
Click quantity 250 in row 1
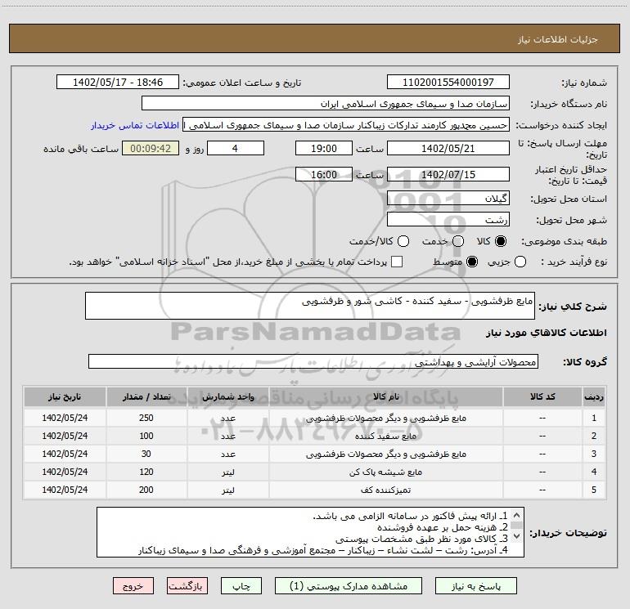pyautogui.click(x=146, y=418)
